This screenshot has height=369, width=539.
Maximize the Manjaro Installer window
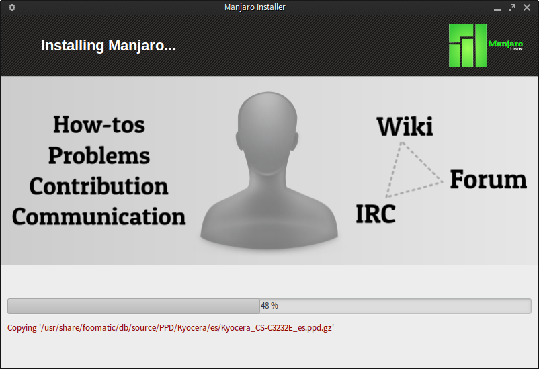pos(512,7)
